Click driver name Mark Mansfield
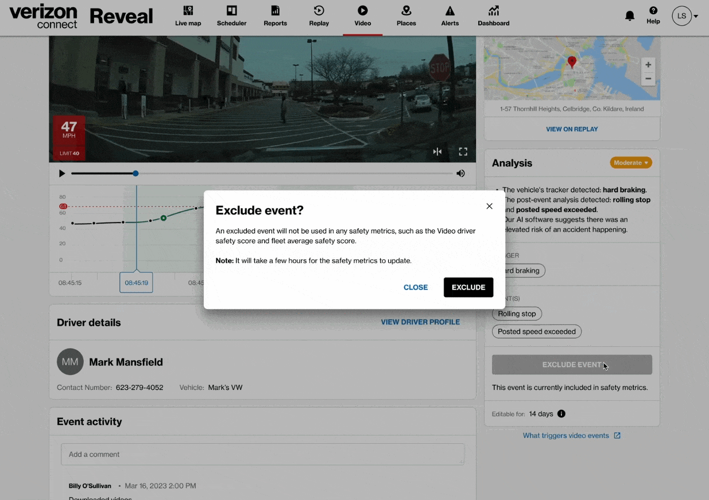Screen dimensions: 709x500 (126, 362)
